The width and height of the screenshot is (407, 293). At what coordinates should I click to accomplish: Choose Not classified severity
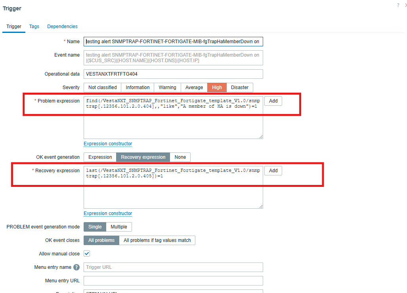(x=102, y=88)
